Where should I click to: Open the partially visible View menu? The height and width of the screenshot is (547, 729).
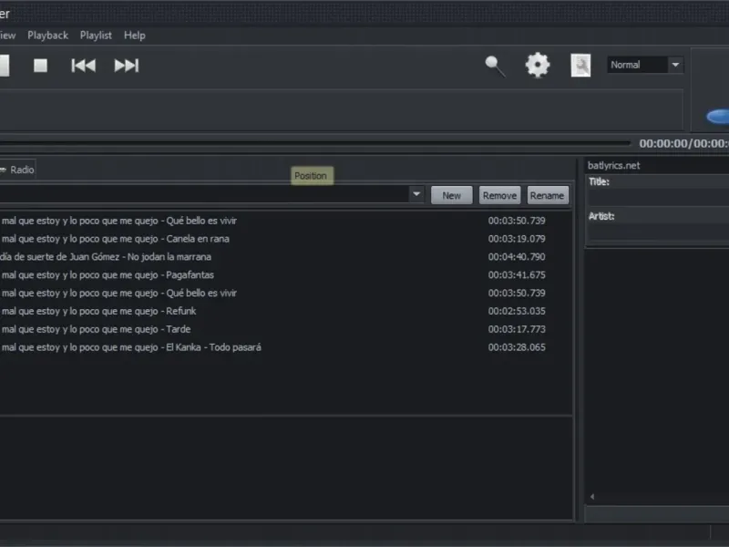coord(7,36)
